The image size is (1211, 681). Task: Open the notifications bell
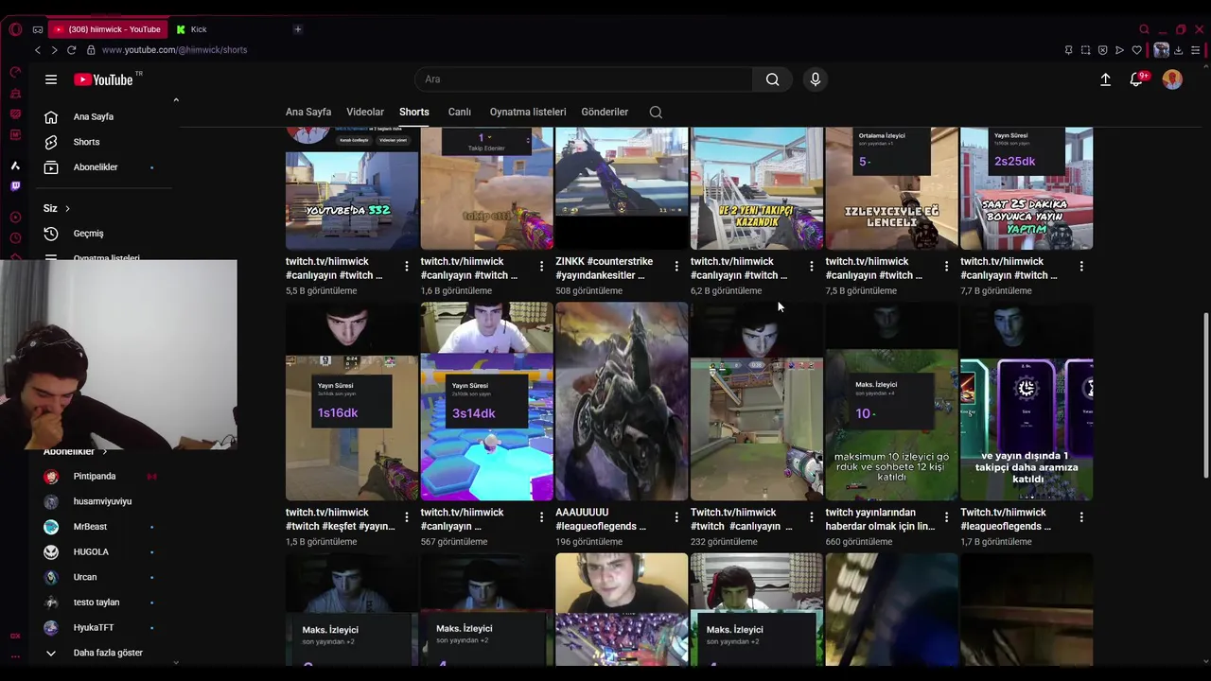1136,79
